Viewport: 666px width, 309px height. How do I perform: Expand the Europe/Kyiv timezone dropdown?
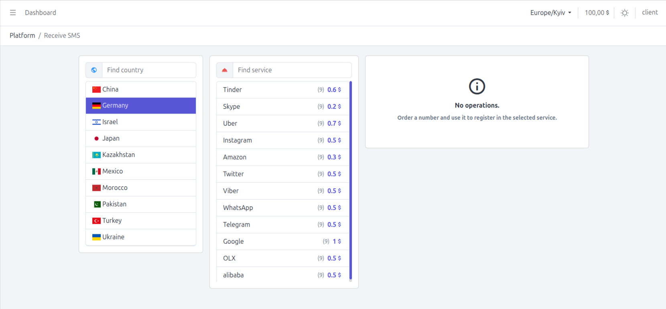550,13
